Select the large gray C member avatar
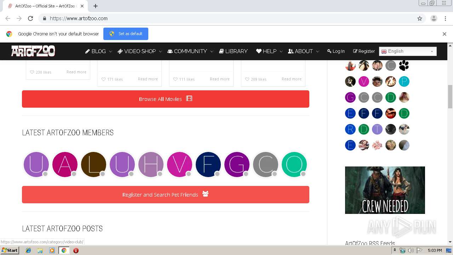 (x=265, y=164)
